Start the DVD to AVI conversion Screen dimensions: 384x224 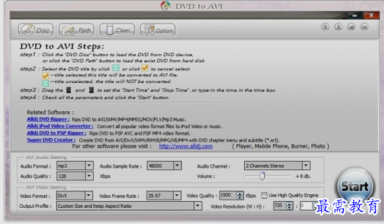(355, 187)
